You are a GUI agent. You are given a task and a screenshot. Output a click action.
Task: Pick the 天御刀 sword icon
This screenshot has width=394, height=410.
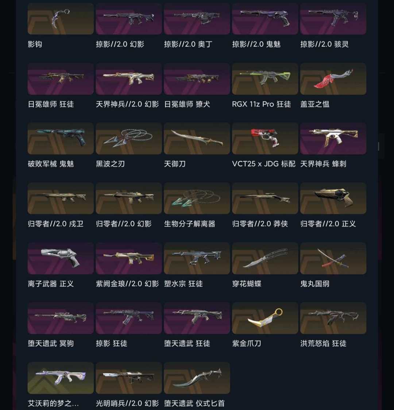pos(197,138)
